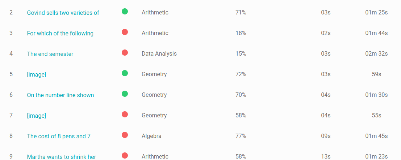Click the green status dot for question 2
This screenshot has height=160, width=401.
(125, 11)
